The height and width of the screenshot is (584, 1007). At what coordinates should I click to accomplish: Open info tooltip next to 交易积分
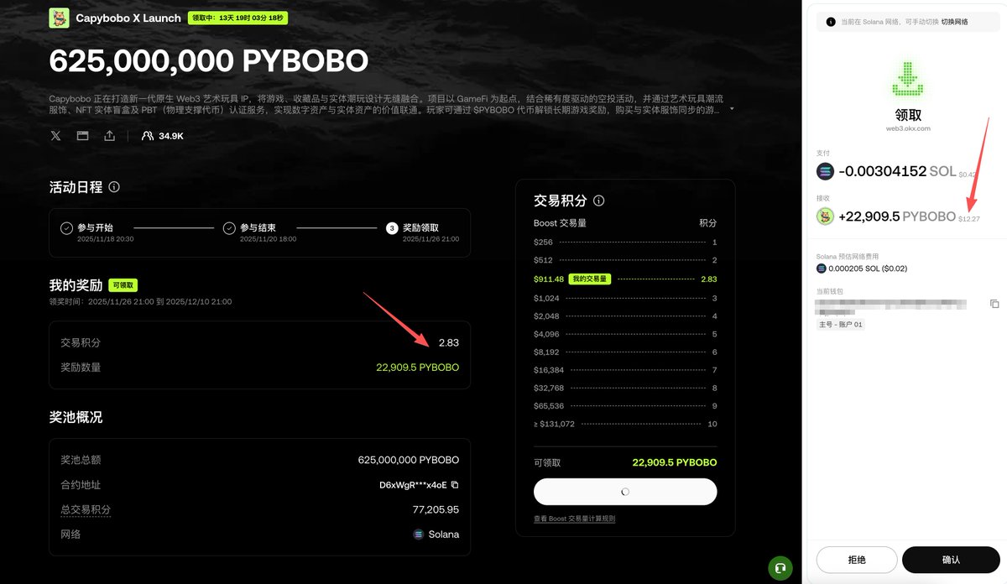pos(598,201)
